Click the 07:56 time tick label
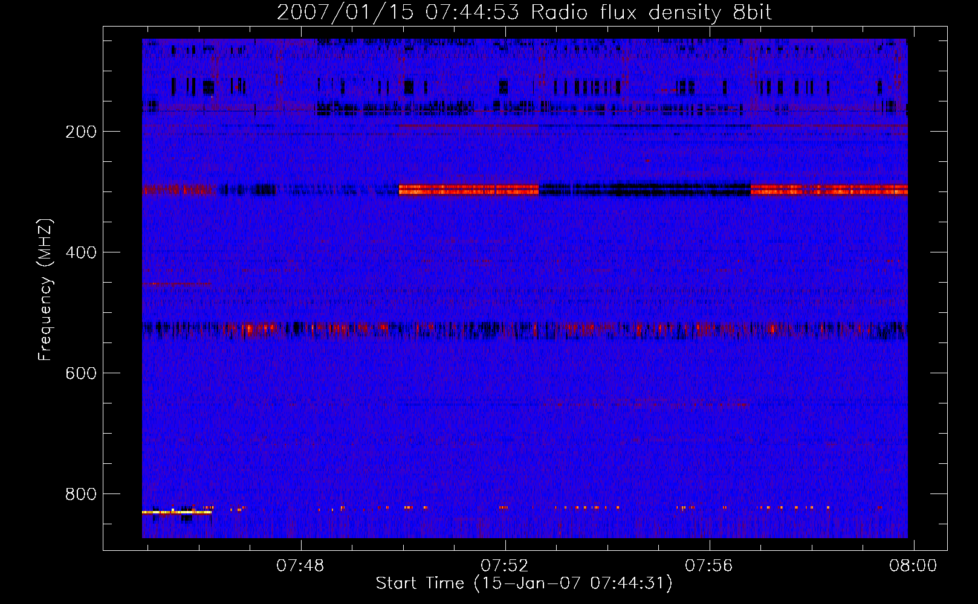Screen dimensions: 978x604 click(x=709, y=566)
